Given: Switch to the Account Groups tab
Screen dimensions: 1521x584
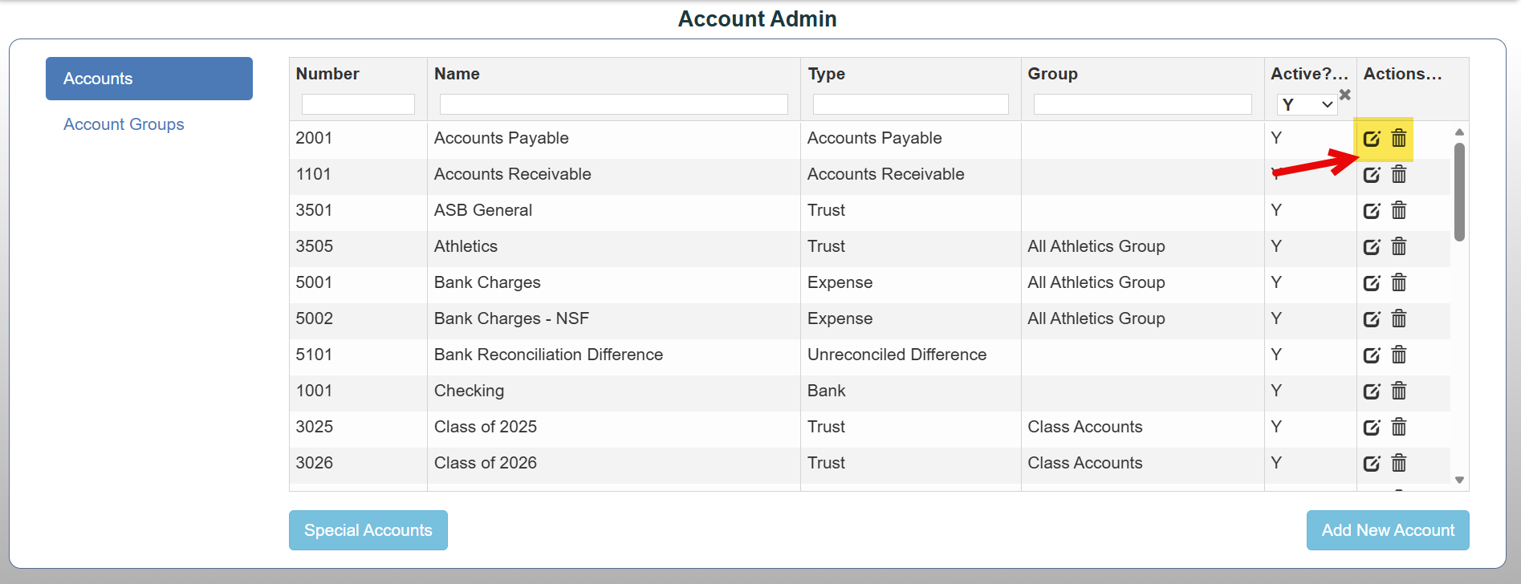Looking at the screenshot, I should point(124,124).
